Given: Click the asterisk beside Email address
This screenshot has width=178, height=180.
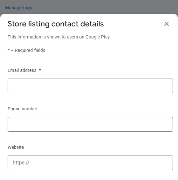Looking at the screenshot, I should pos(40,70).
